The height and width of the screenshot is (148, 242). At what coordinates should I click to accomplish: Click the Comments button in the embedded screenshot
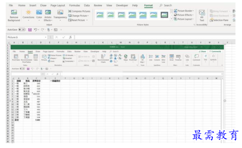click(x=215, y=52)
